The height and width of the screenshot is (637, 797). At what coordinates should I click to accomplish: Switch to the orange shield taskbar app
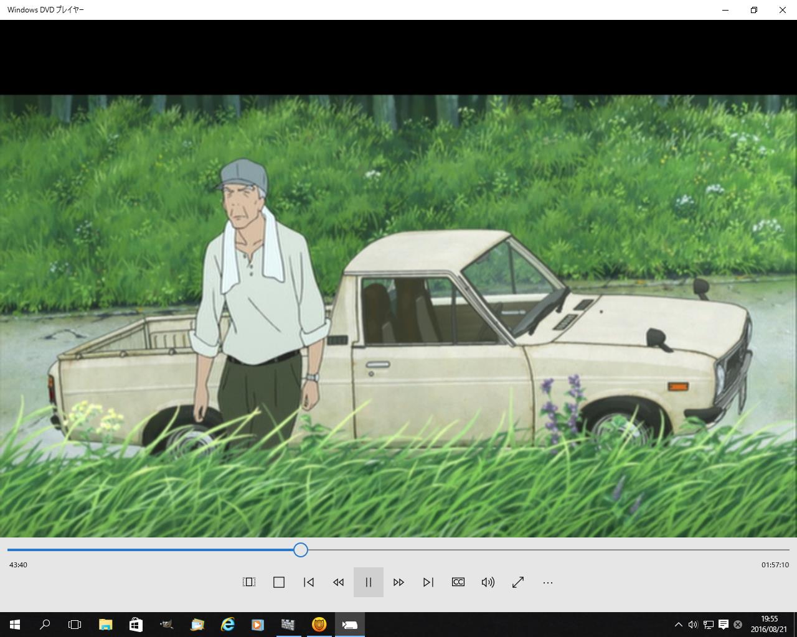[319, 625]
